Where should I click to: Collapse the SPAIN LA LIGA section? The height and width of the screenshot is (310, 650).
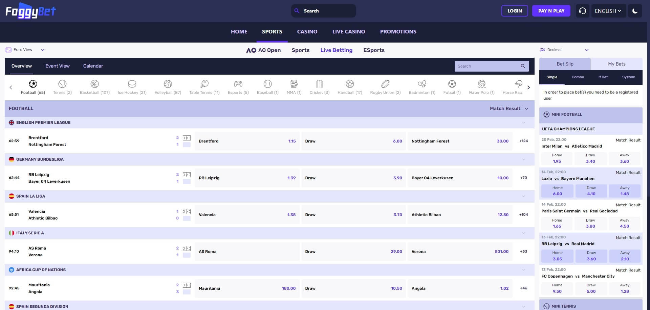tap(524, 196)
